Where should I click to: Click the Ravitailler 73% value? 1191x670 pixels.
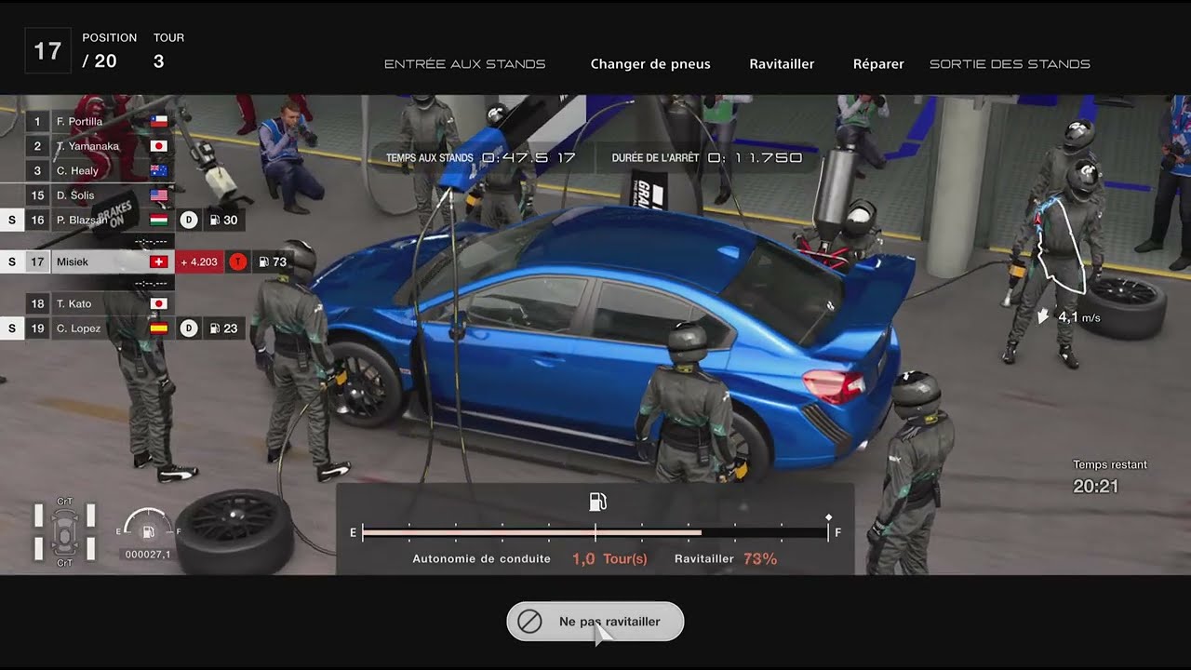point(760,559)
